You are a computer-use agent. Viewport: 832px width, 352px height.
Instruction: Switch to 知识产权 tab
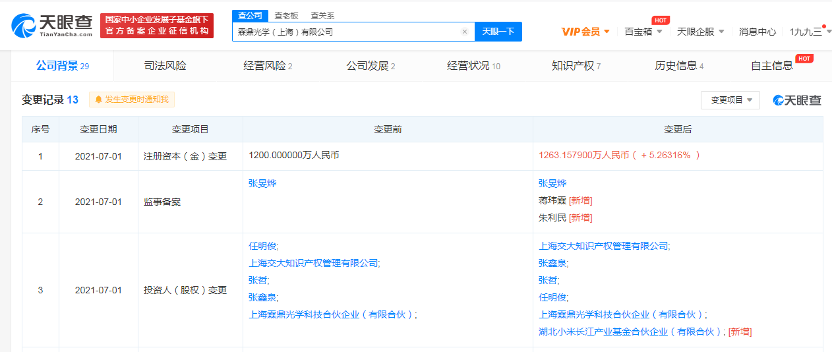click(576, 66)
